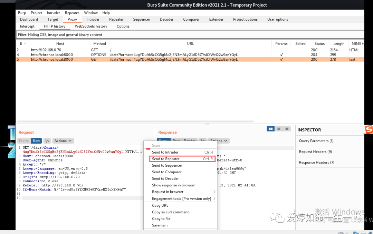Open the Response pane Actions dropdown
373x234 pixels.
coord(219,141)
